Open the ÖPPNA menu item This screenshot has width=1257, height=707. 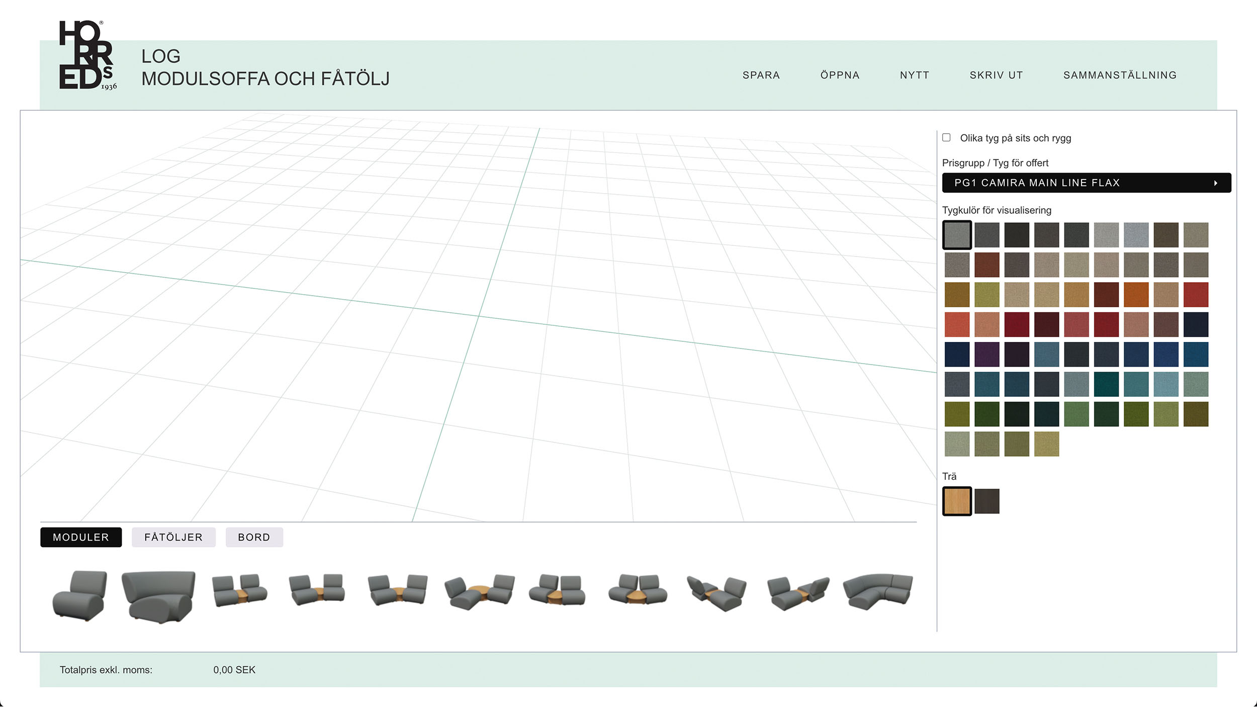(840, 75)
